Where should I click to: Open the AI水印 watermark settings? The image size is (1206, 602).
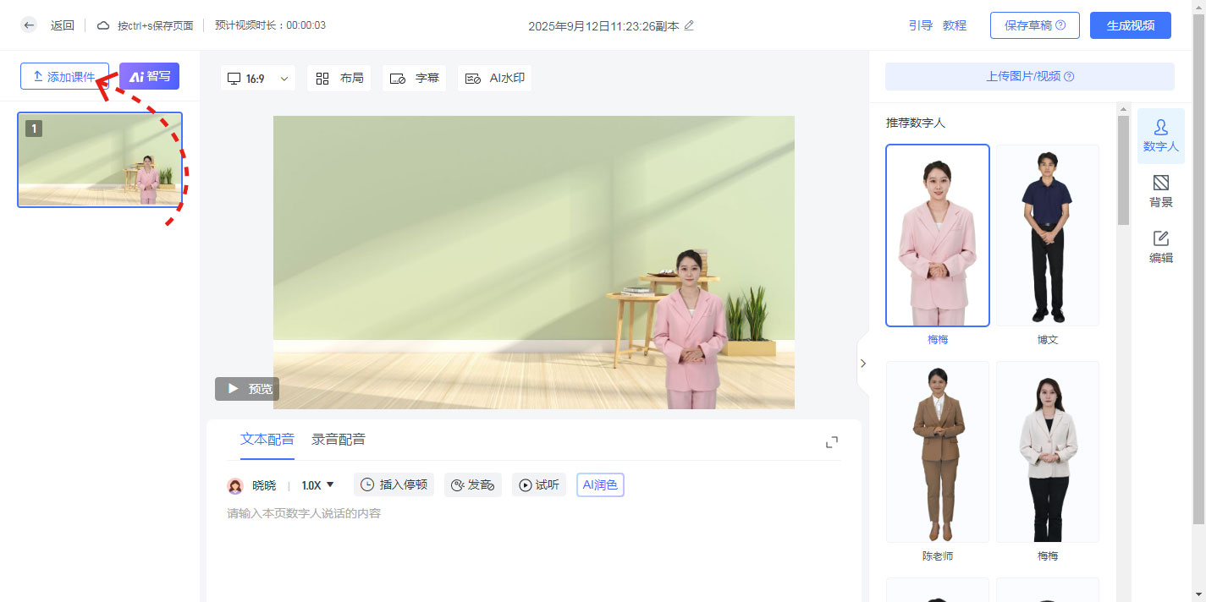[x=494, y=78]
